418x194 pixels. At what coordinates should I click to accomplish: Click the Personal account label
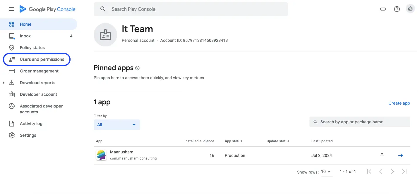(x=138, y=40)
